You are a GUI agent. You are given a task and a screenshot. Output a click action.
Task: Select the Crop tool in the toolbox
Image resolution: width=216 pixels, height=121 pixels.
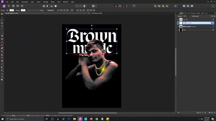point(2,23)
